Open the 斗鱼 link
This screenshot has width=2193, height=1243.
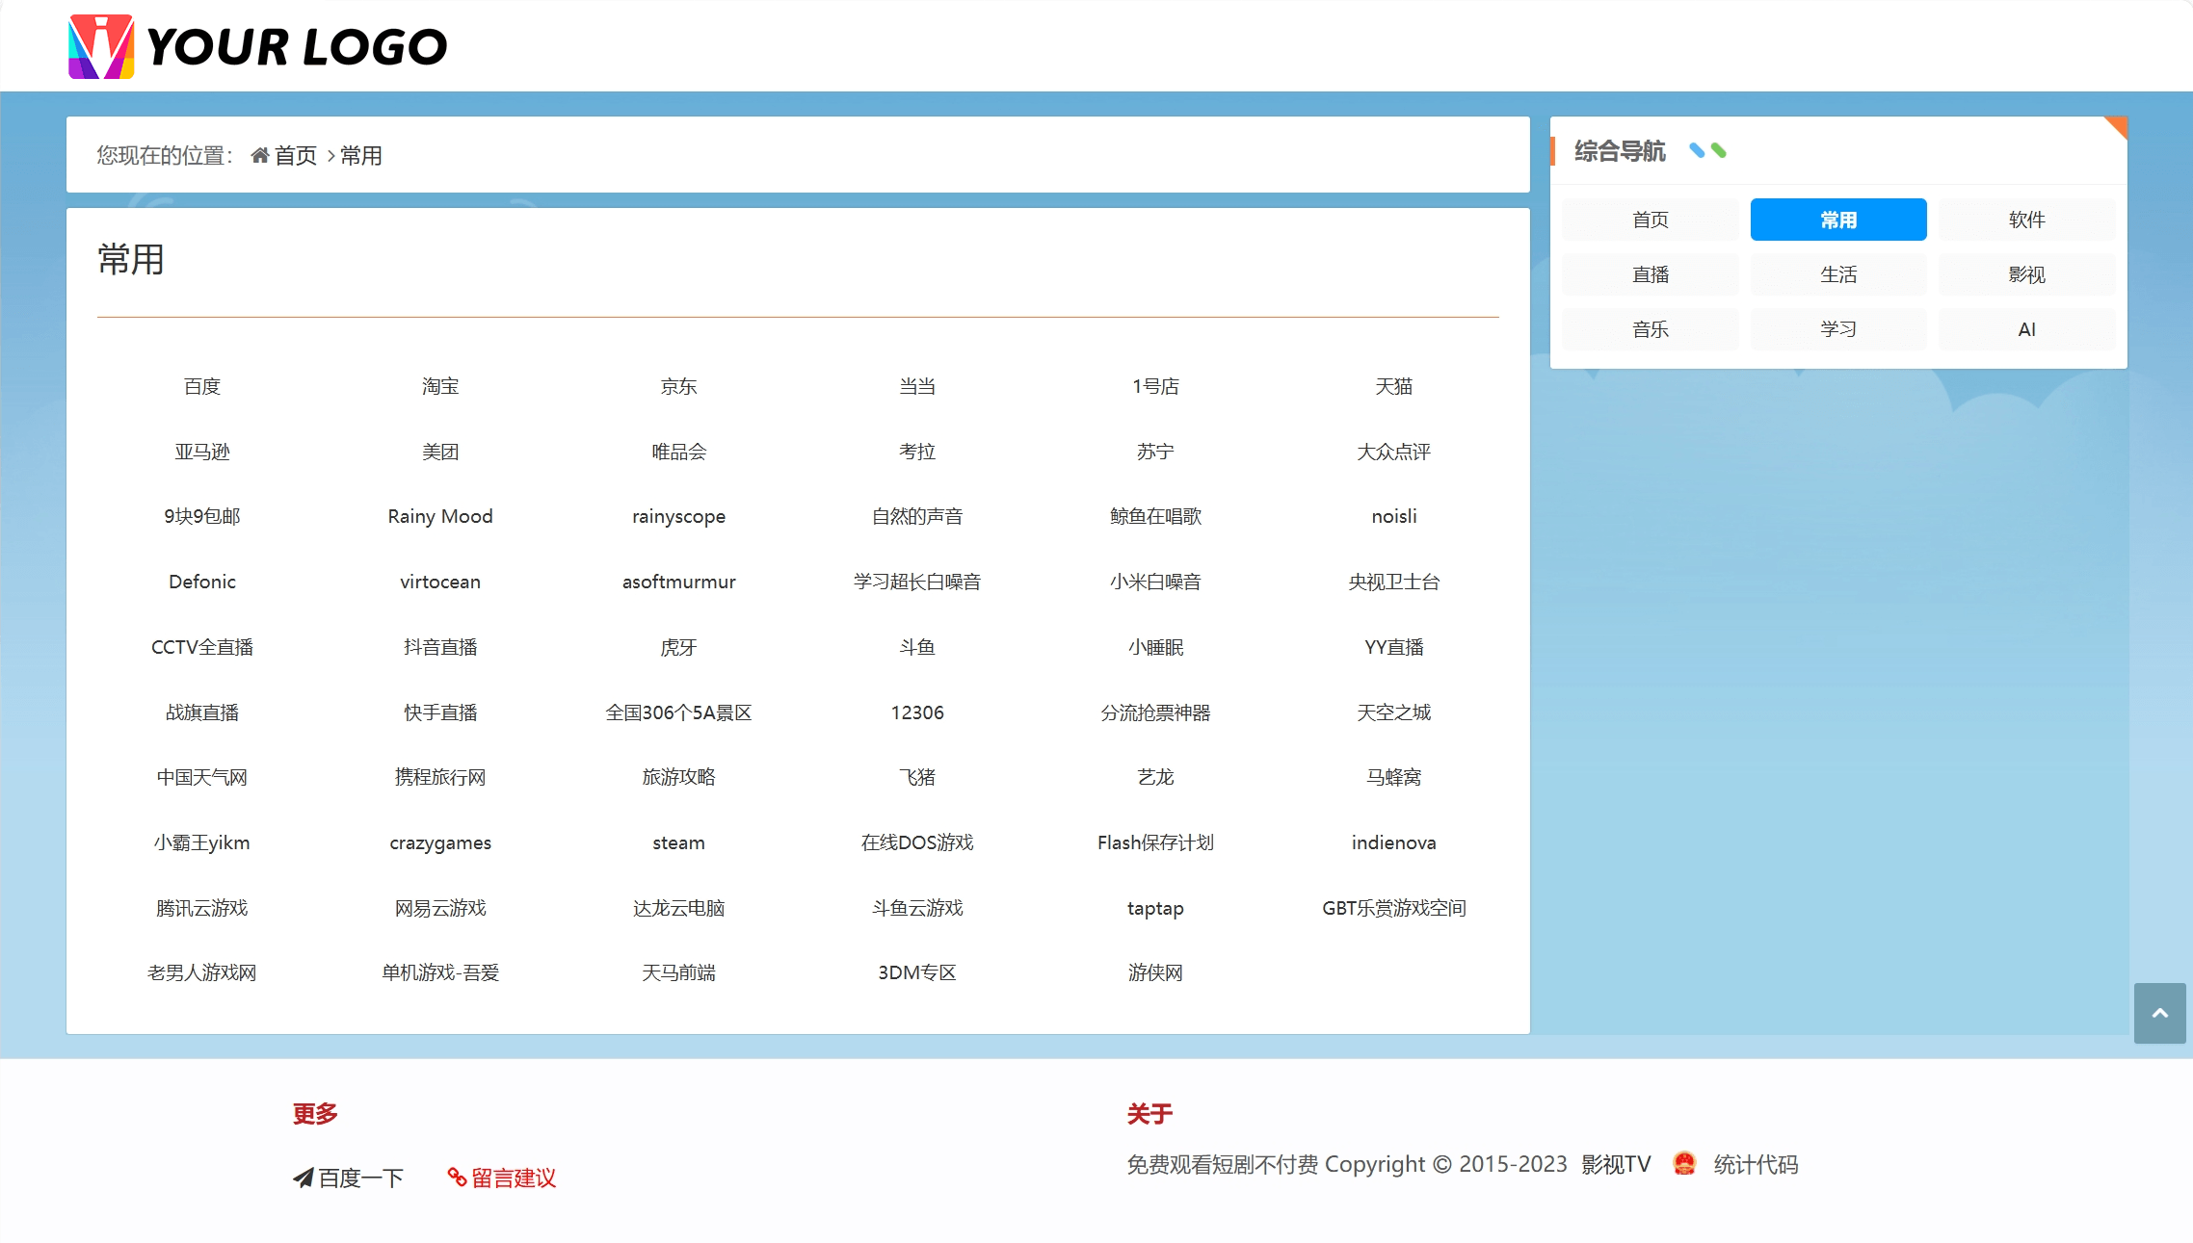(917, 647)
